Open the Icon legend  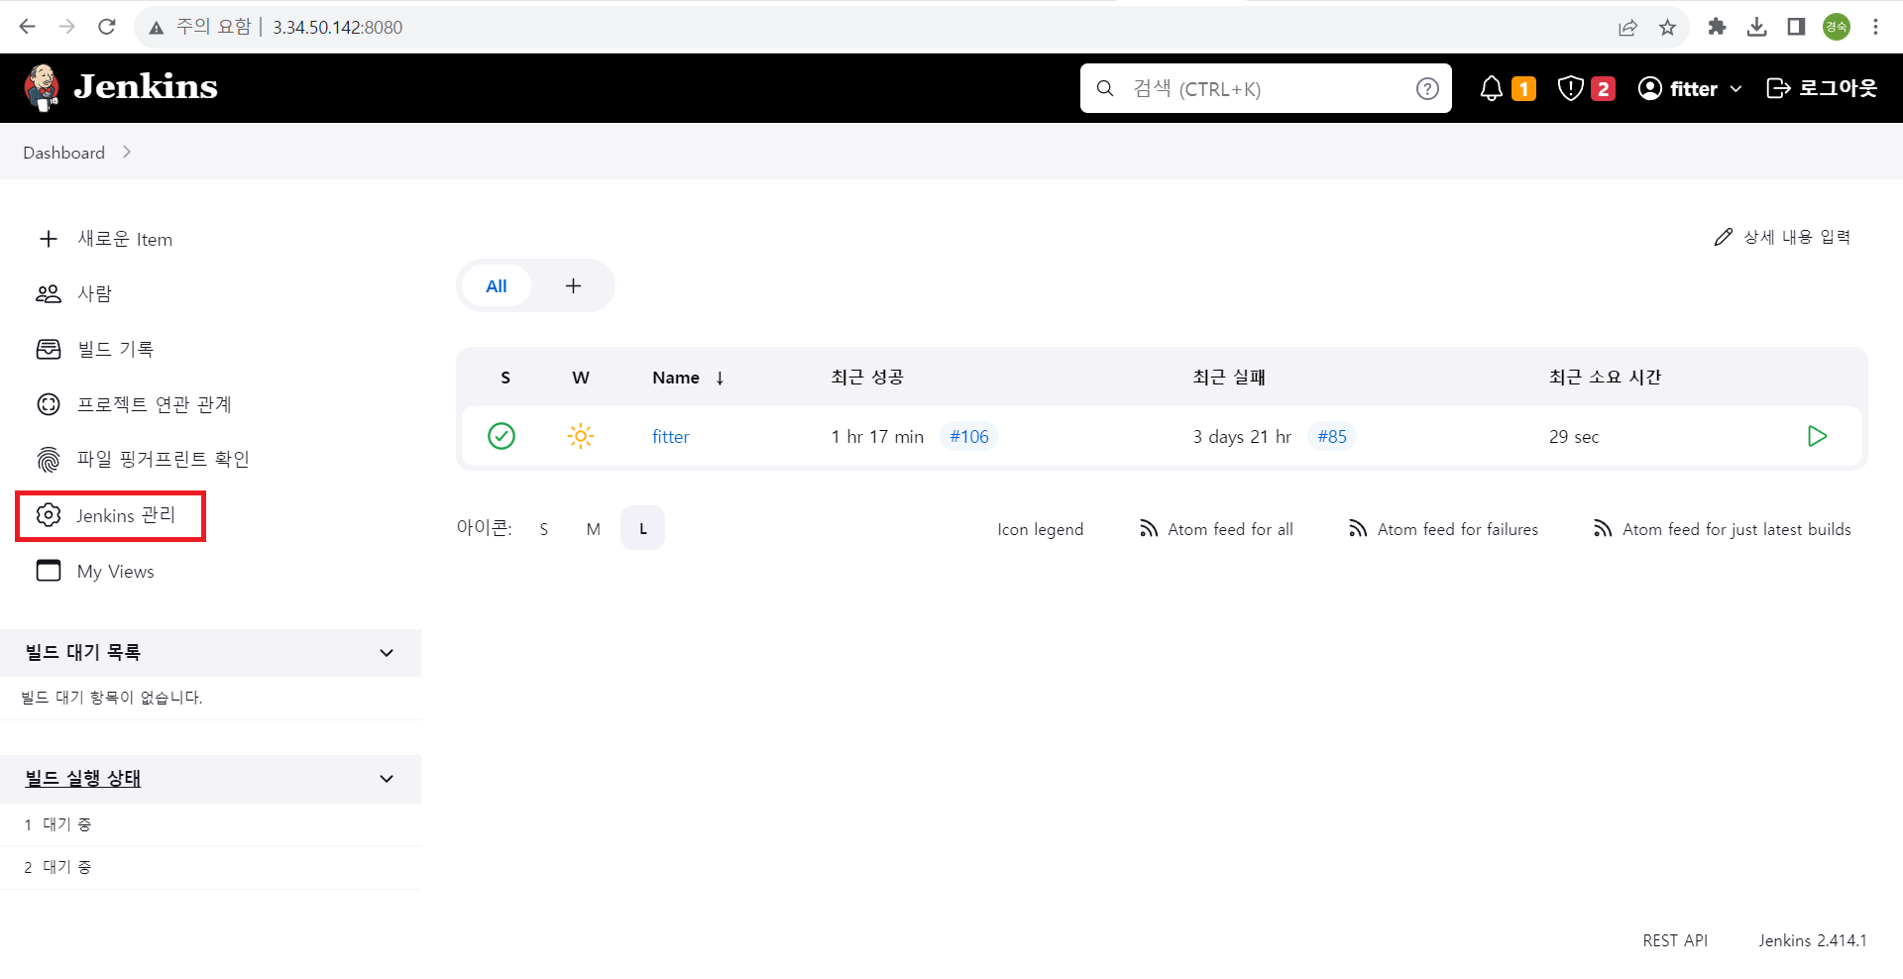tap(1040, 529)
